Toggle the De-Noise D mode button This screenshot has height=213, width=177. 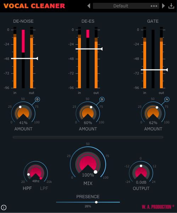pyautogui.click(x=37, y=100)
